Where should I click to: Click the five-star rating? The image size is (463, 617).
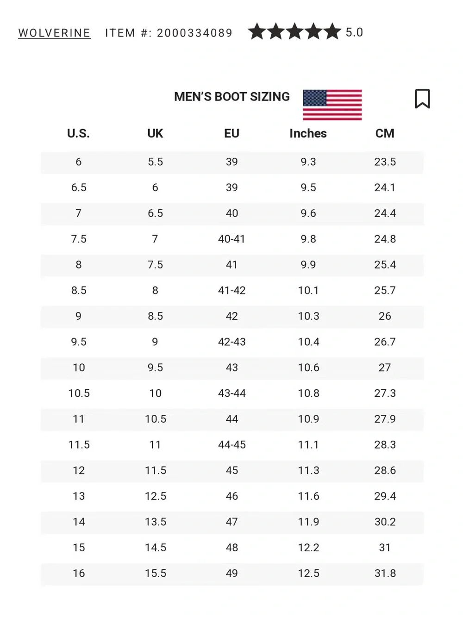point(294,32)
